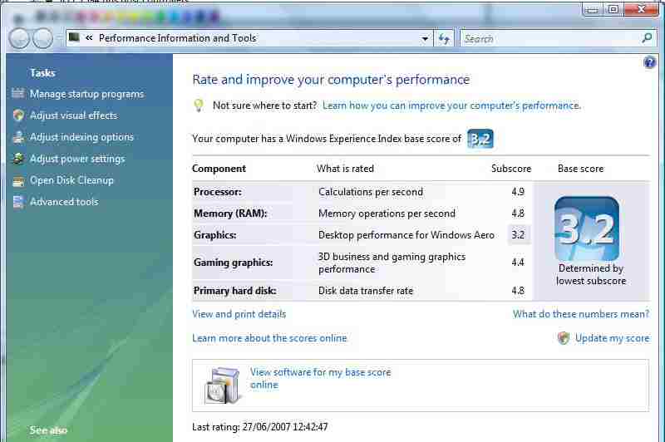
Task: Click the highlighted 3.2 Graphics subscore
Action: point(518,235)
